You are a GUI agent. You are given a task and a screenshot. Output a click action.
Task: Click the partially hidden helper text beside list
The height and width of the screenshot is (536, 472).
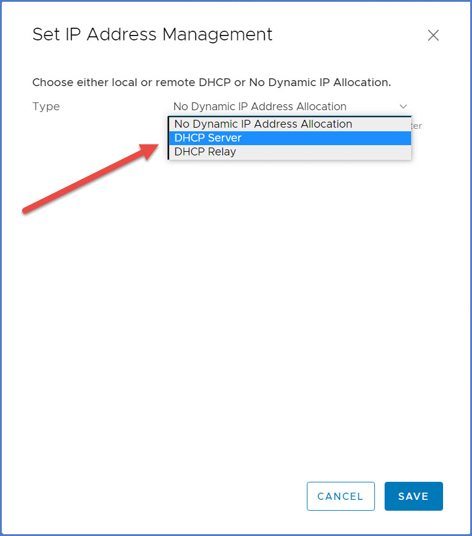pyautogui.click(x=417, y=126)
